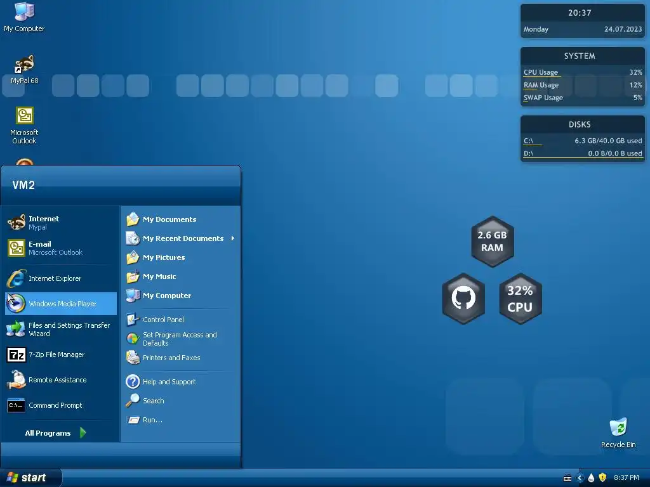
Task: Click the Rainmeter droplet tray icon
Action: tap(591, 478)
